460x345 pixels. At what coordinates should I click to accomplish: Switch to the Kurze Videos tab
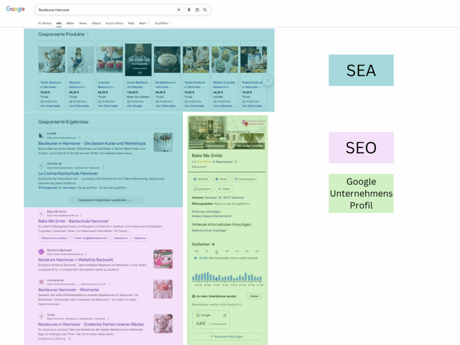click(114, 23)
